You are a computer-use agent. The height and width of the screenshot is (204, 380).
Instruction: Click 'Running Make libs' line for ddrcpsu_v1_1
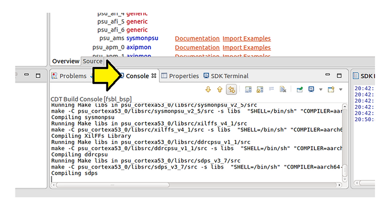click(151, 142)
